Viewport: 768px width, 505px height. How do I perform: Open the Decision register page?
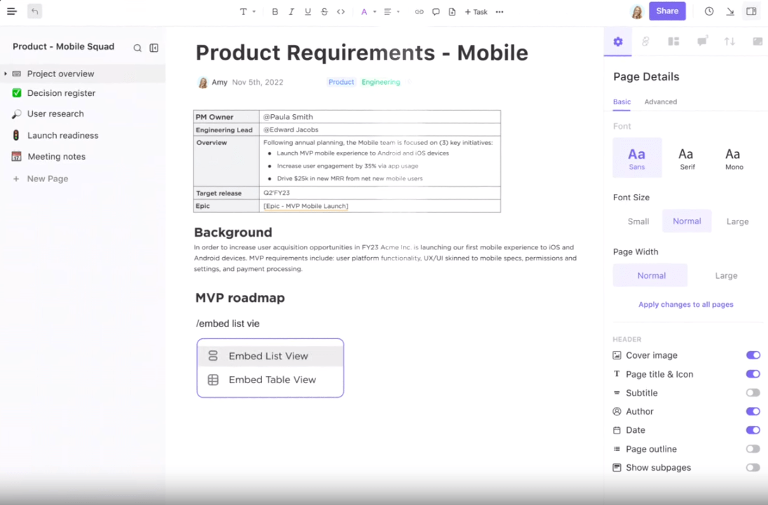[61, 93]
